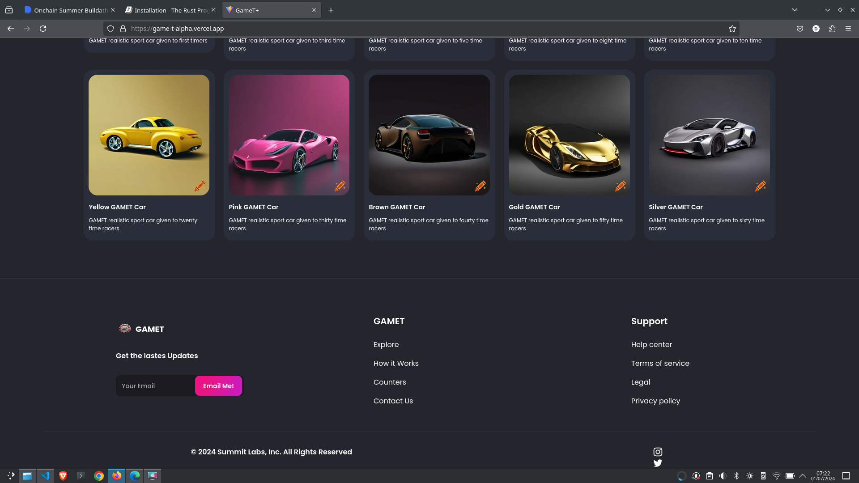This screenshot has width=859, height=483.
Task: Click the pencil edit icon on Gold GAMET Car
Action: pyautogui.click(x=620, y=186)
